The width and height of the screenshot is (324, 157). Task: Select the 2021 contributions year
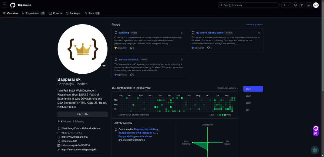(248, 110)
